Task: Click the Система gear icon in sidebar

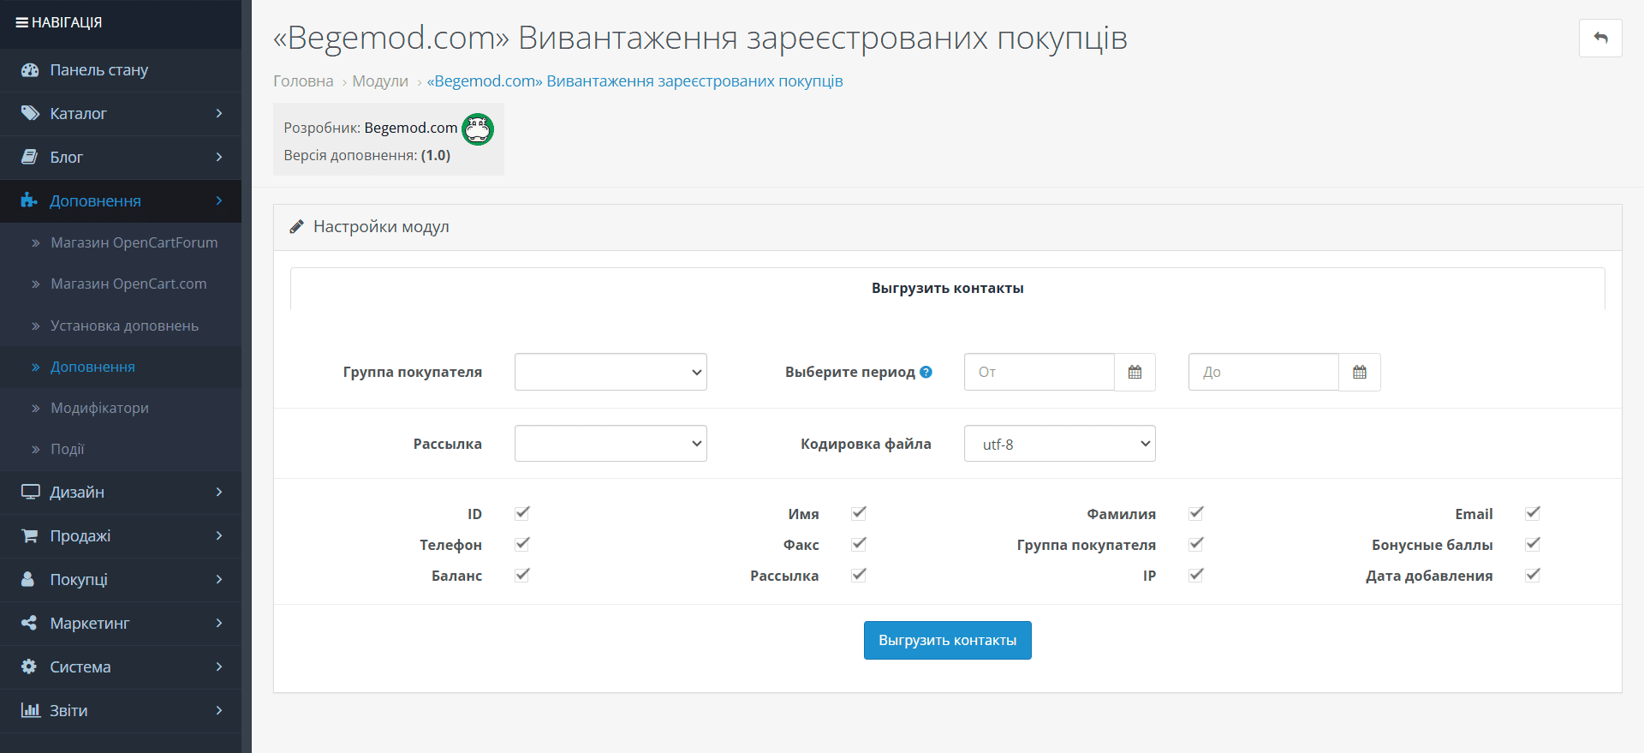Action: click(x=29, y=666)
